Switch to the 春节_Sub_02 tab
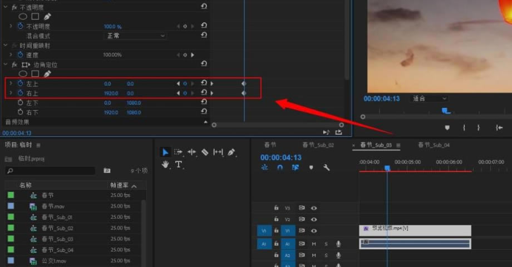Viewport: 512px width, 267px height. pos(318,145)
